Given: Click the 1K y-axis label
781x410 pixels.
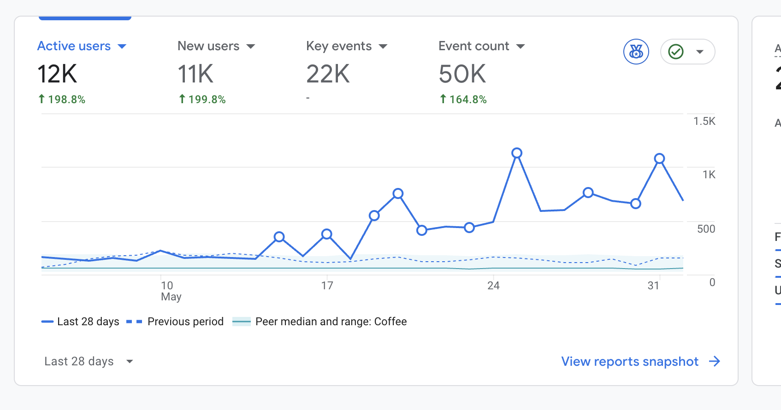Looking at the screenshot, I should [709, 175].
